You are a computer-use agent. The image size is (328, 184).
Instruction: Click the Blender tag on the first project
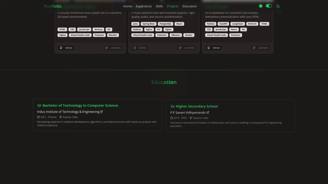pos(113,35)
